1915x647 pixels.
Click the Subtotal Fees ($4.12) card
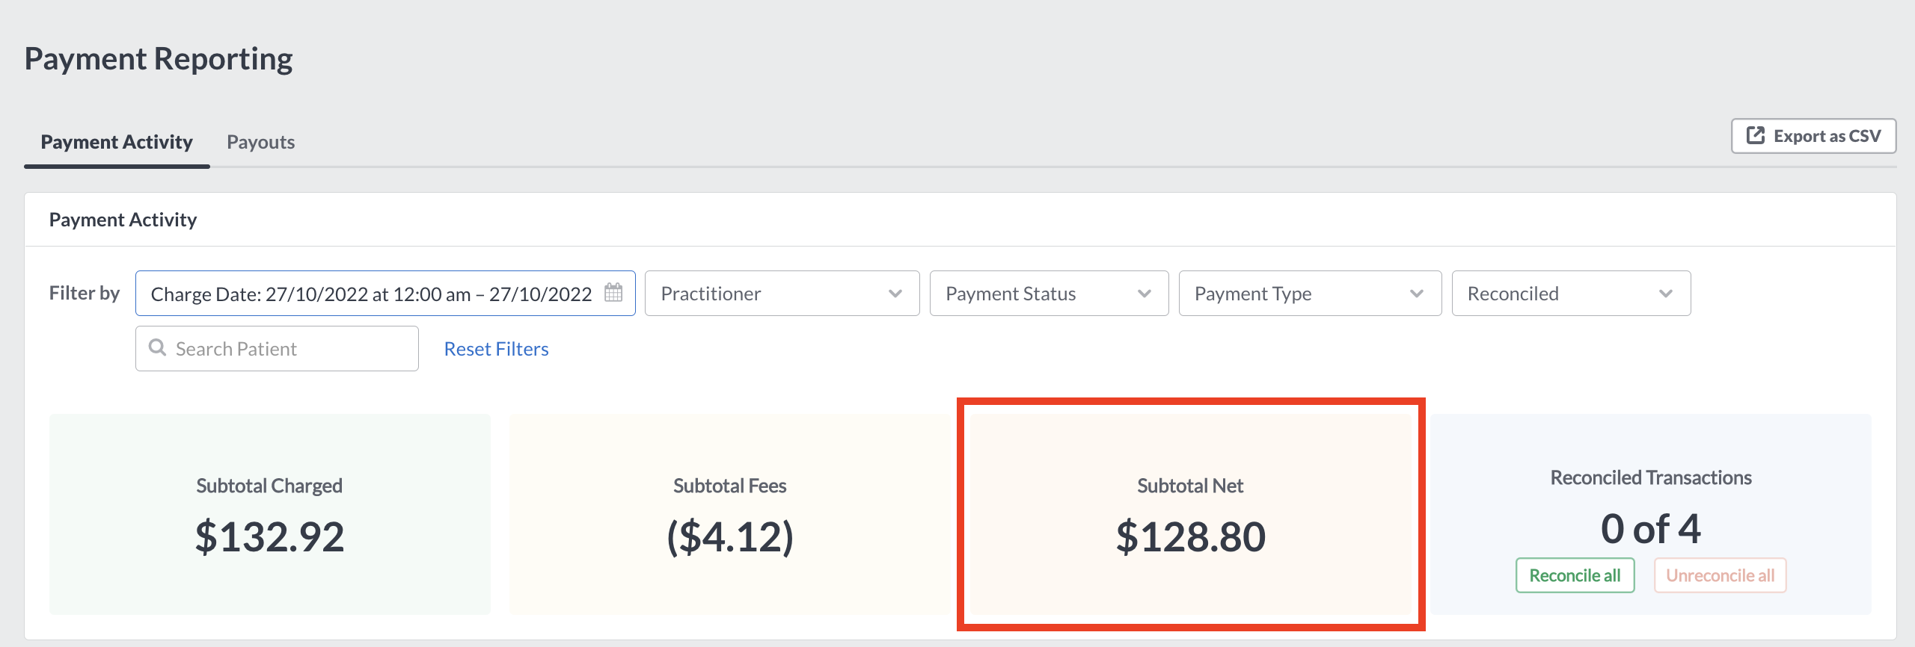pos(730,514)
